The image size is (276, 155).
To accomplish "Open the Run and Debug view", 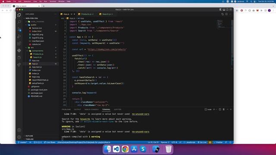I will click(19, 36).
